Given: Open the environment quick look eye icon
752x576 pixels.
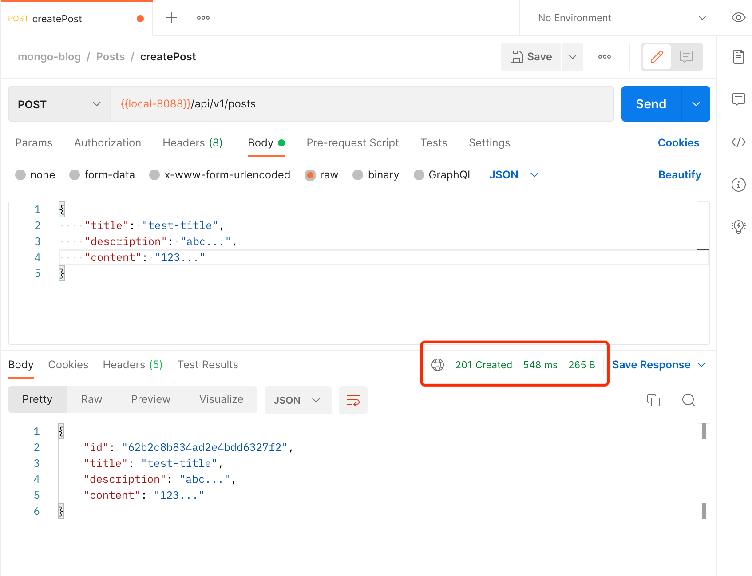Looking at the screenshot, I should coord(738,18).
